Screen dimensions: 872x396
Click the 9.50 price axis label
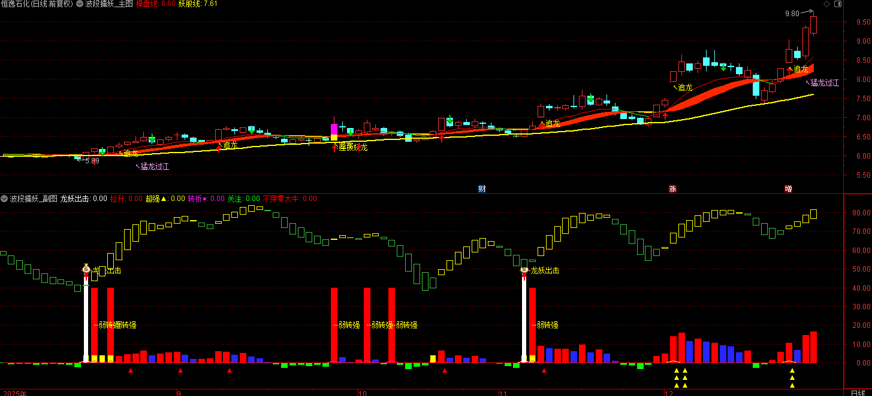tap(863, 22)
